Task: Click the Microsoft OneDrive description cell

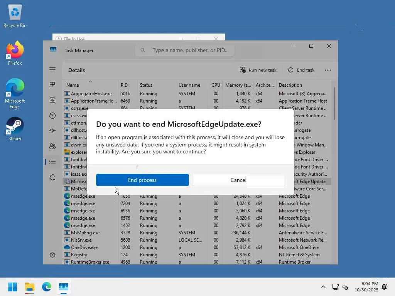Action: [299, 247]
